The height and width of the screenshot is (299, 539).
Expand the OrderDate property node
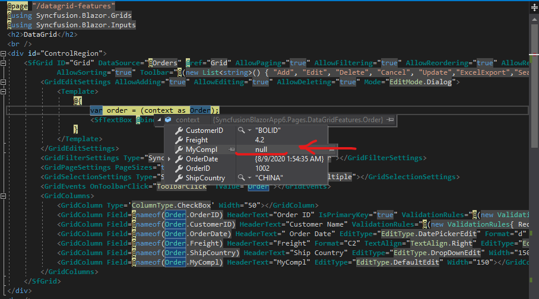point(169,159)
